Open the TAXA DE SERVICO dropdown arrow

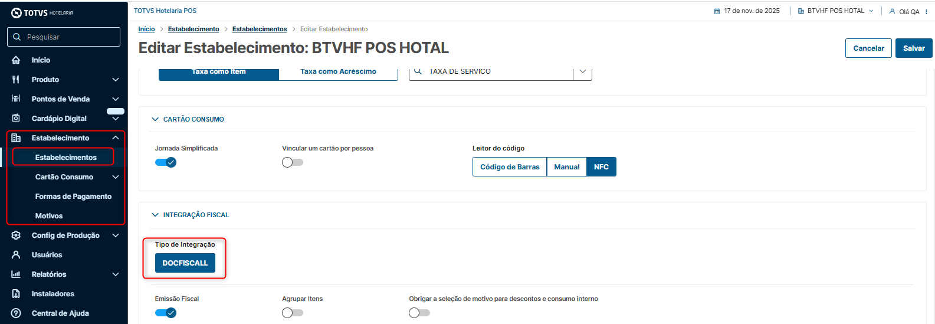pos(582,71)
